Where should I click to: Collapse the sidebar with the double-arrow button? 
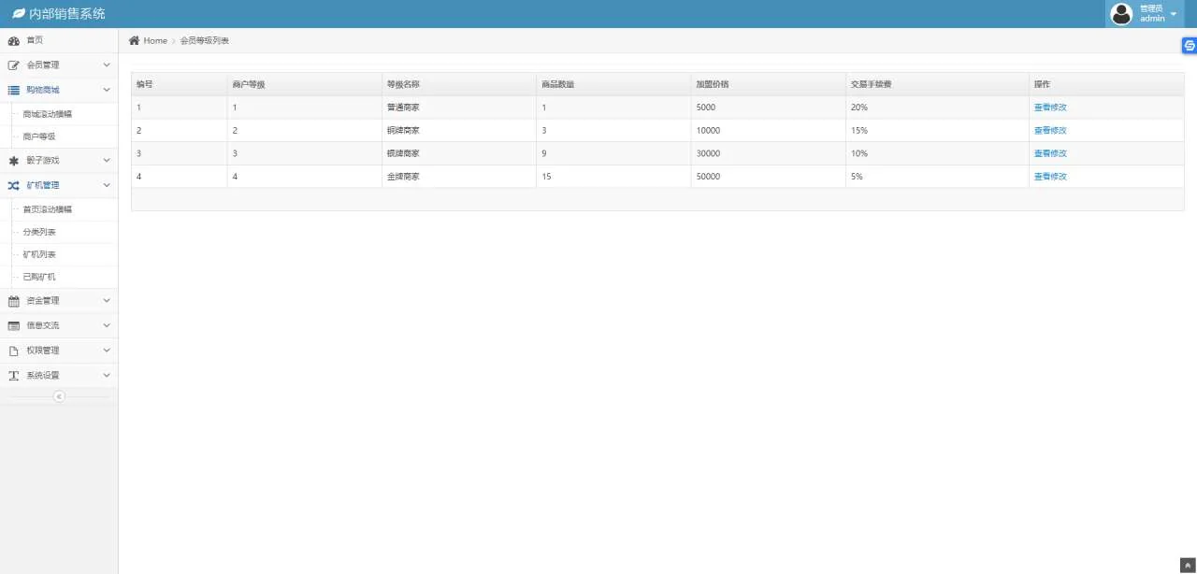click(59, 396)
